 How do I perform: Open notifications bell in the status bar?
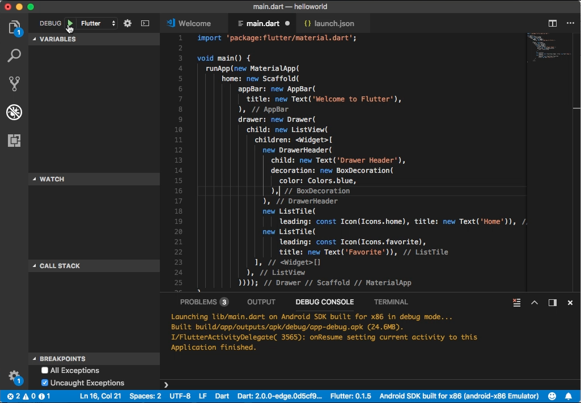pos(569,396)
